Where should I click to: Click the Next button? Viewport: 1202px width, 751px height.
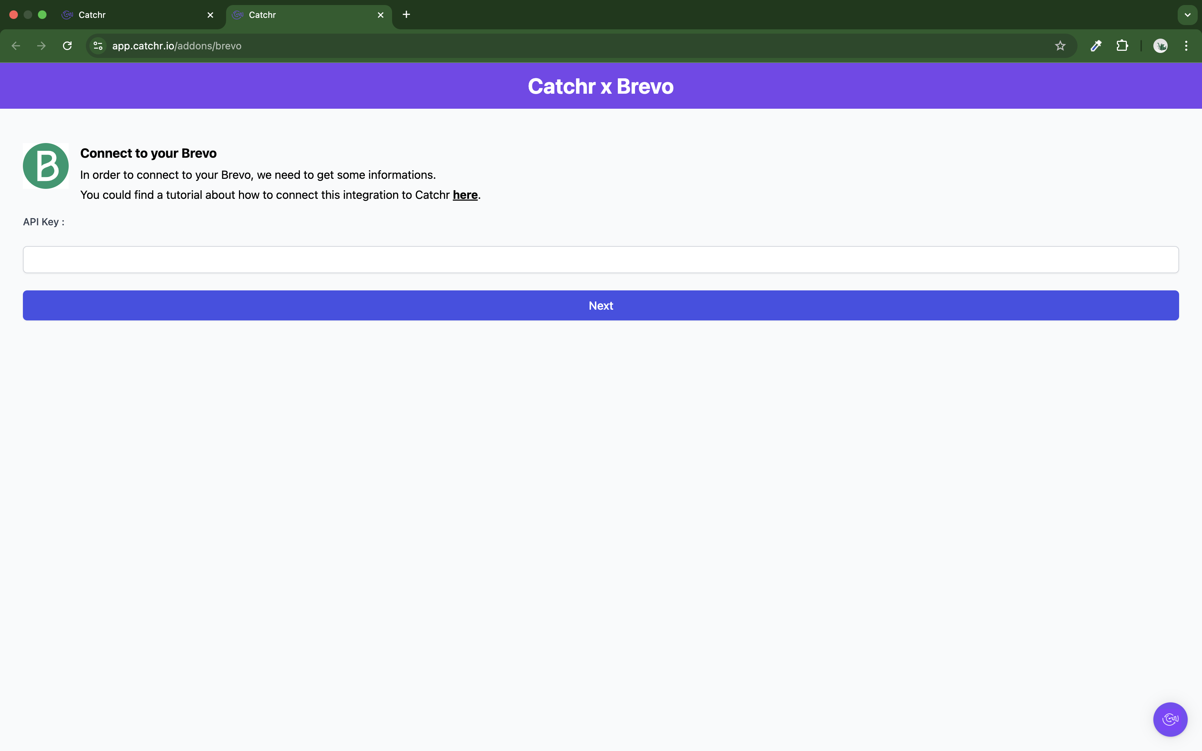coord(601,305)
